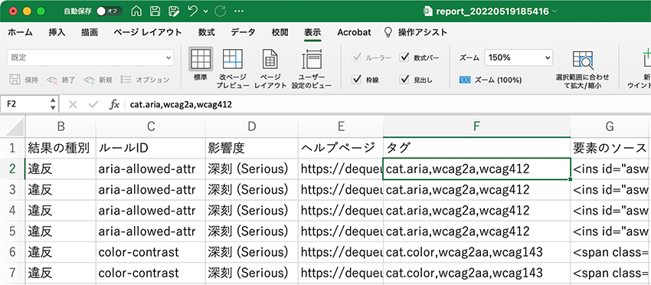Click the formula bar confirm checkmark icon
Screen dimensions: 651x285
(x=94, y=104)
